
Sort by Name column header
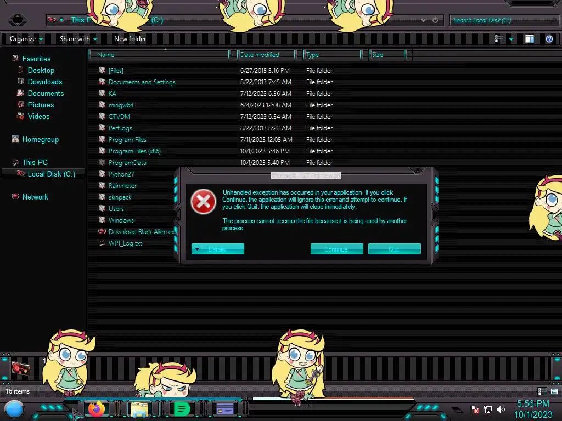[159, 55]
